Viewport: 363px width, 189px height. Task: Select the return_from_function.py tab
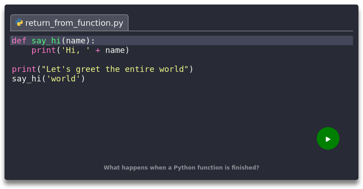click(x=74, y=23)
